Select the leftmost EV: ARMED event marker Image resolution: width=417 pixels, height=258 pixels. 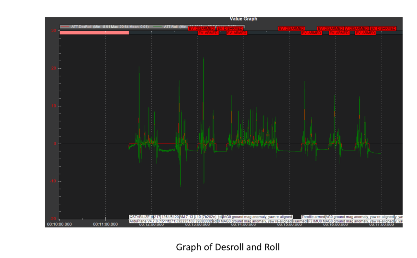point(208,33)
